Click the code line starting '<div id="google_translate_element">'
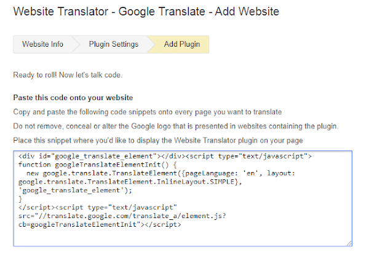 [165, 156]
